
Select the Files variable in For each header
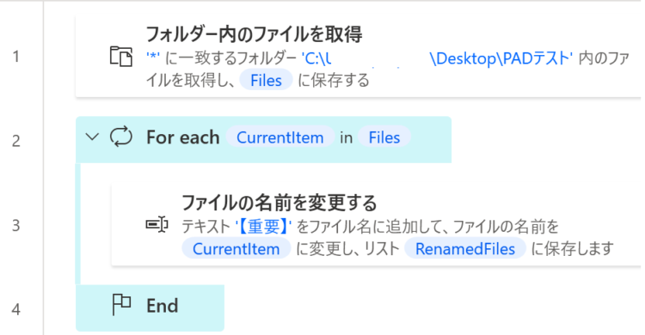pyautogui.click(x=384, y=137)
